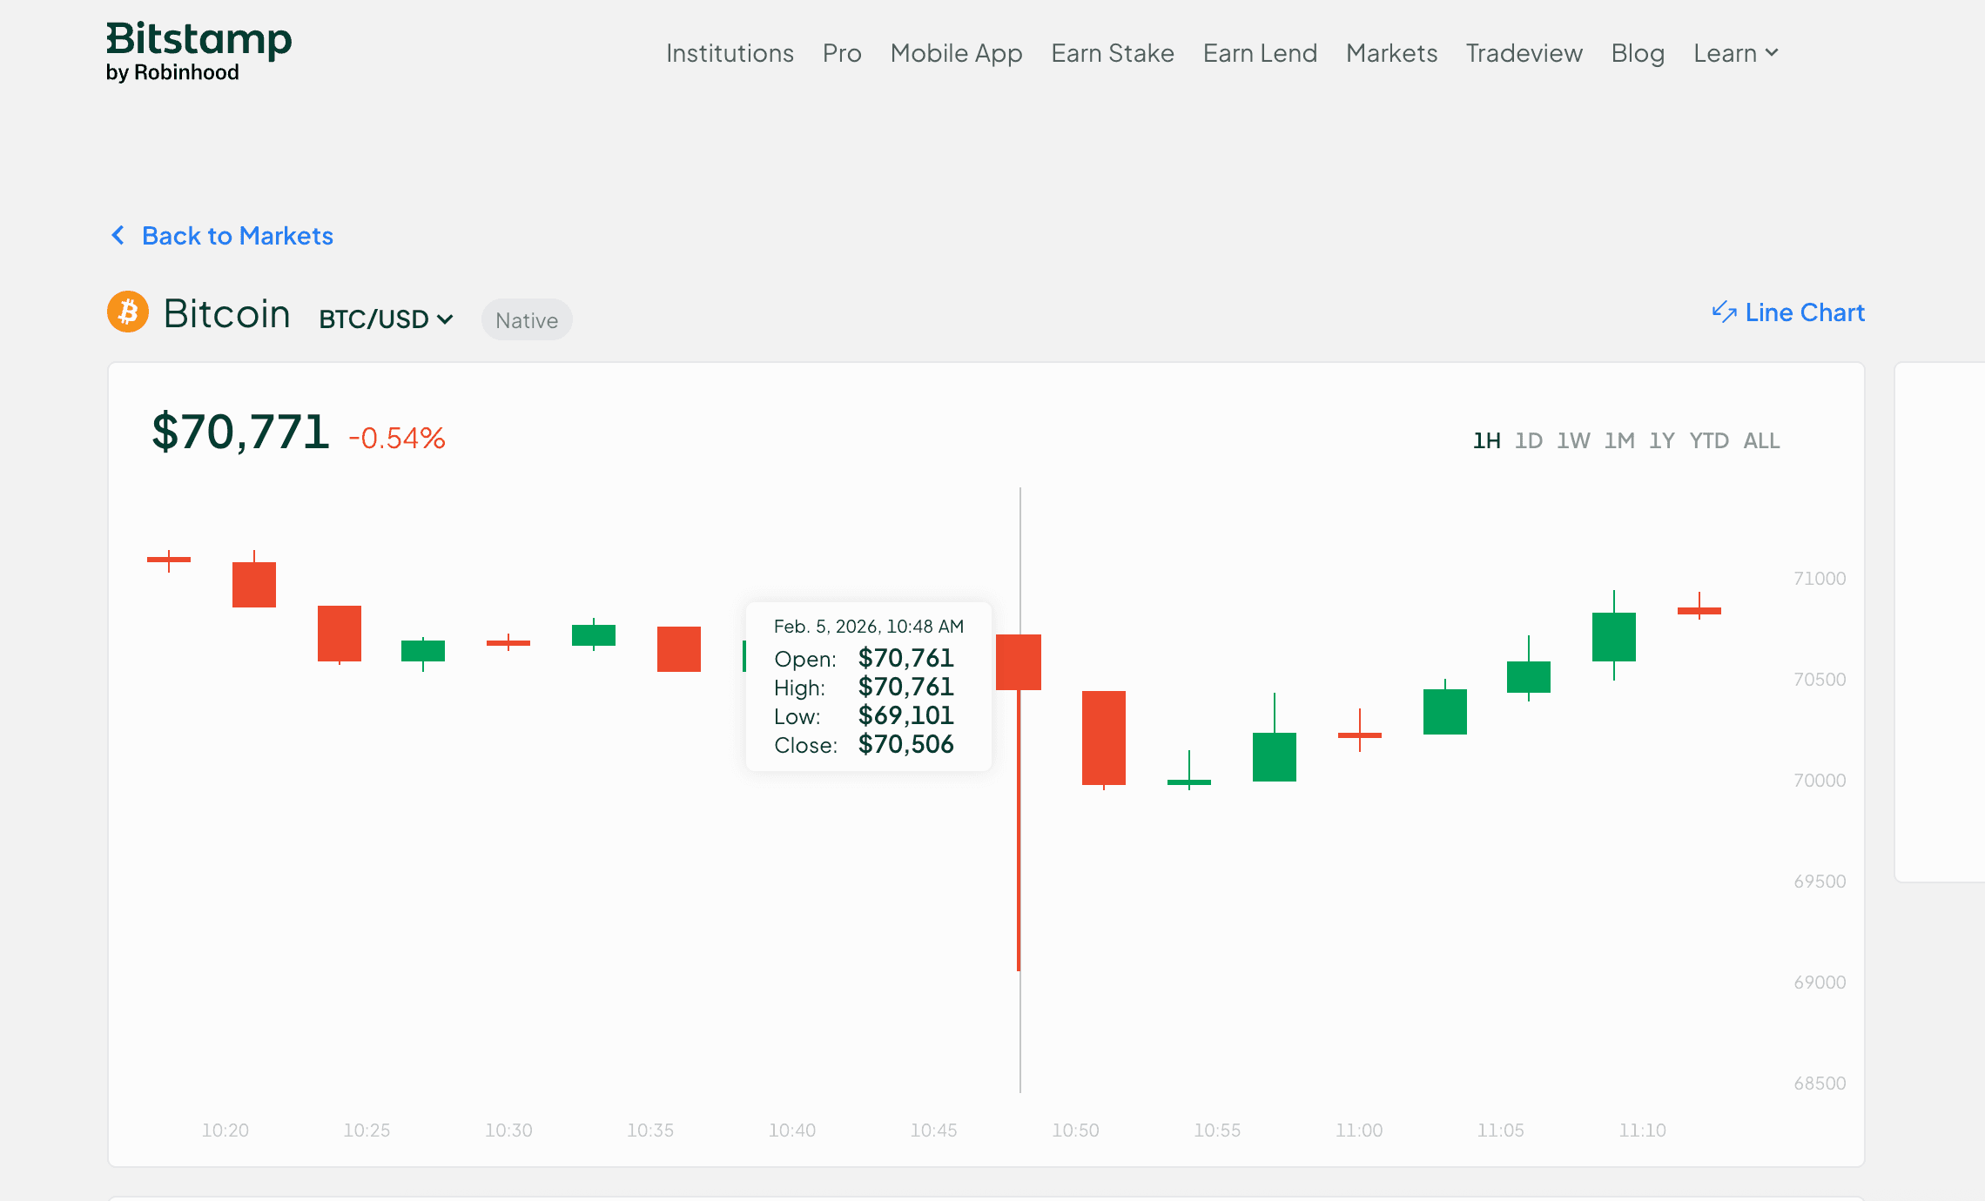Open the BTC/USD pair dropdown

tap(386, 319)
